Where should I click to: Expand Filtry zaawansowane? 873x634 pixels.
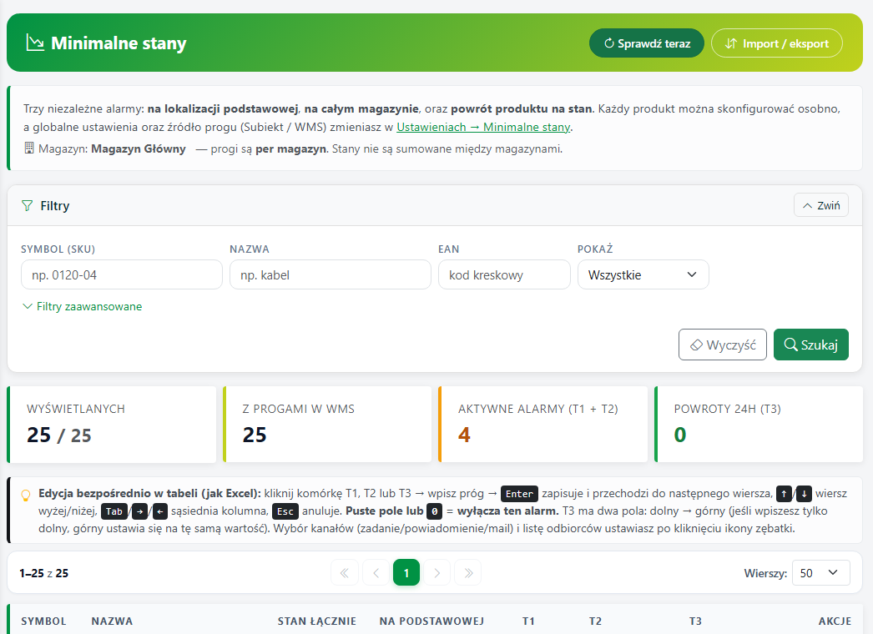(82, 307)
